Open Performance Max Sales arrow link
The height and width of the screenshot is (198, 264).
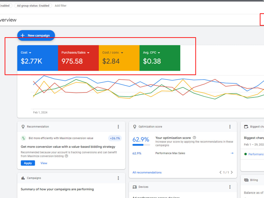tap(232, 153)
